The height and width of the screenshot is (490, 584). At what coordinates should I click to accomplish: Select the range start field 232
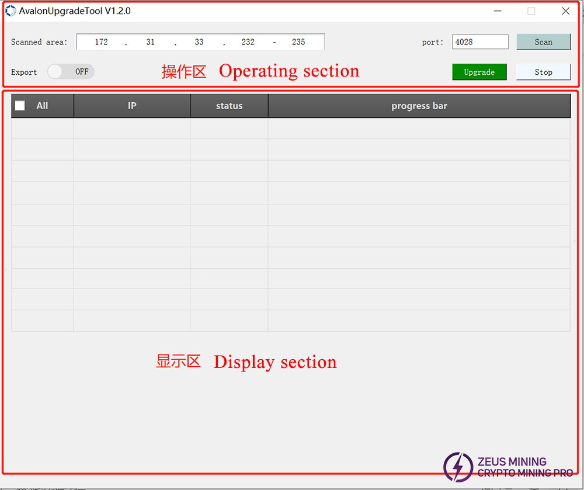click(248, 42)
